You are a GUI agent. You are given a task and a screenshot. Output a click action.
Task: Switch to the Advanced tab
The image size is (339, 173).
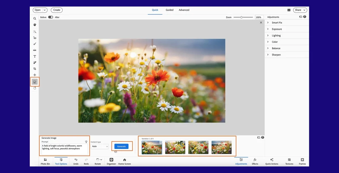(x=184, y=10)
